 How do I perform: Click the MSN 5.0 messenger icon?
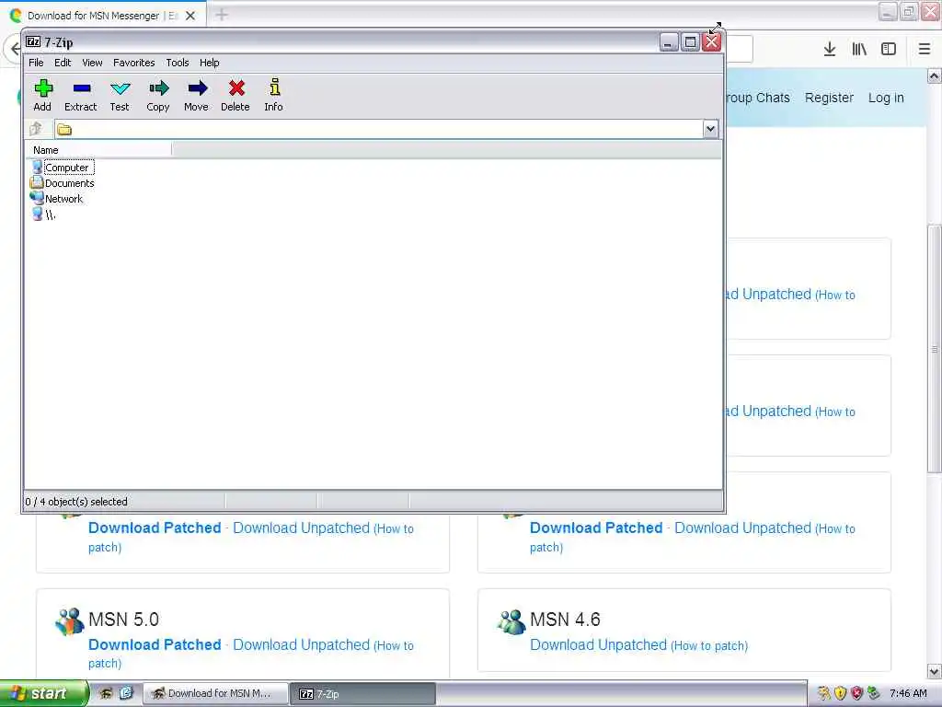(70, 621)
